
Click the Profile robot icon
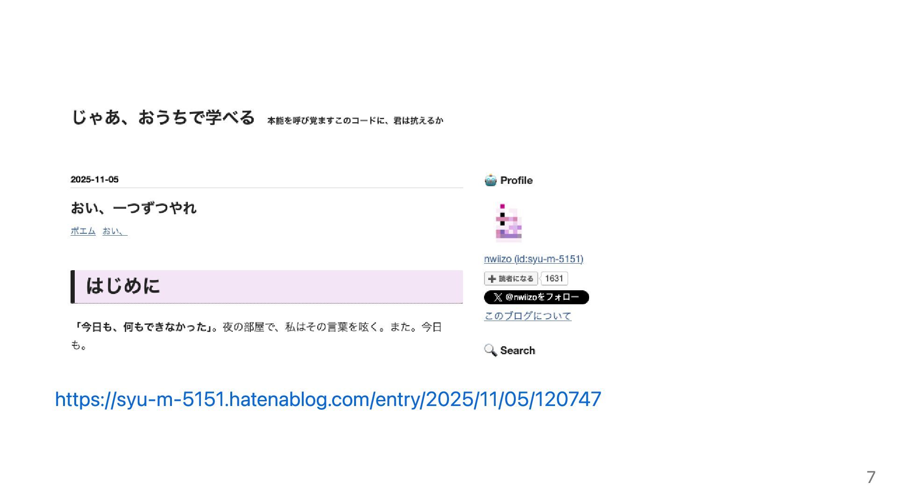point(491,180)
